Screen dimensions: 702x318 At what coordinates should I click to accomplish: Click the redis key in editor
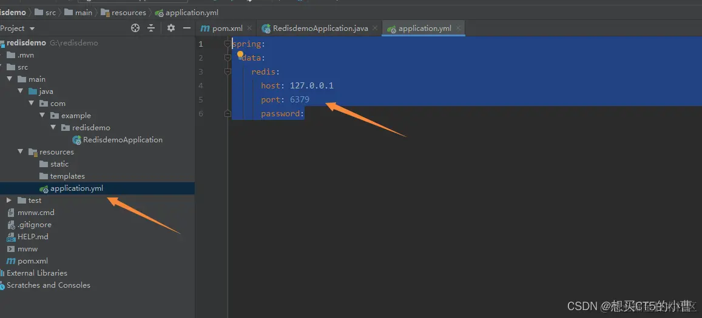(x=263, y=71)
